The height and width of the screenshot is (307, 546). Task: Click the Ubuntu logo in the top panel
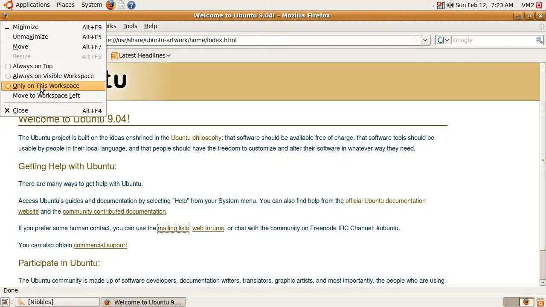tap(8, 5)
